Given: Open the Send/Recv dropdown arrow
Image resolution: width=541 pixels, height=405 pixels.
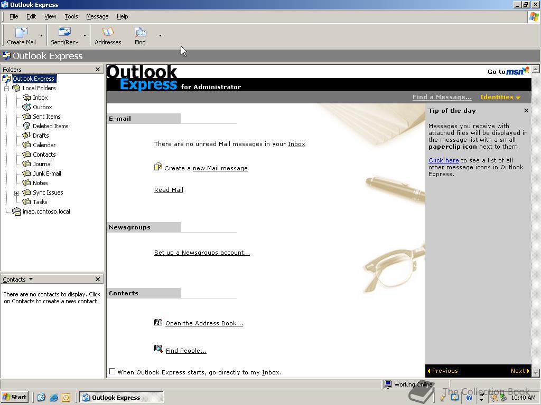Looking at the screenshot, I should [85, 35].
